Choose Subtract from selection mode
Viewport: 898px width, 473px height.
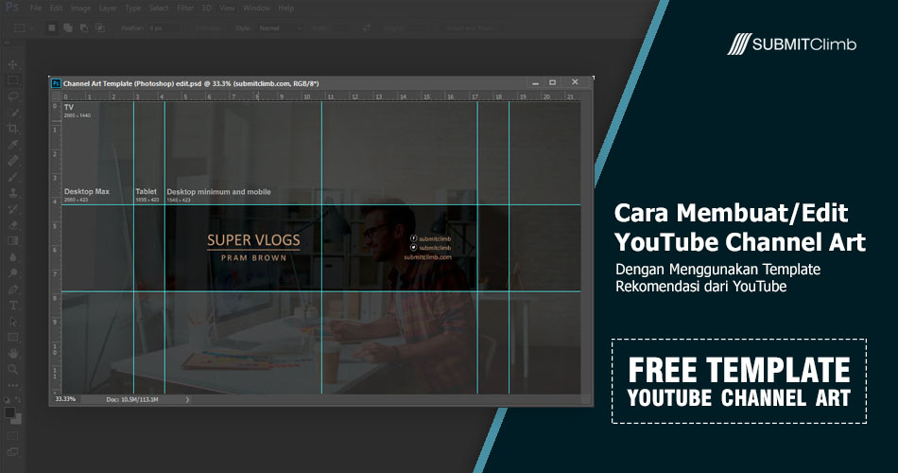coord(83,27)
